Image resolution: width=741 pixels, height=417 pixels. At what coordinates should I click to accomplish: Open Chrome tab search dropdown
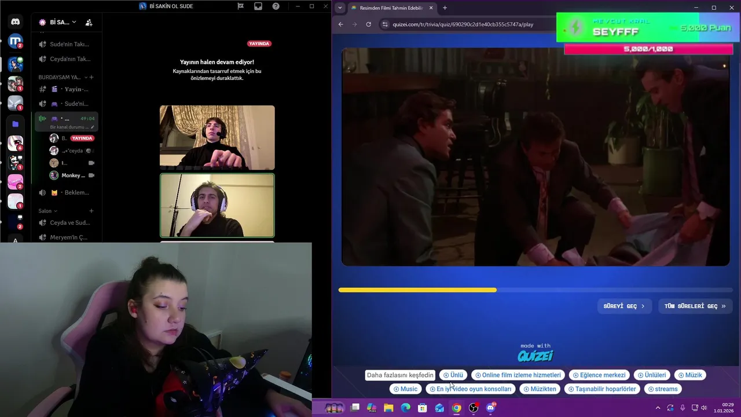pyautogui.click(x=340, y=8)
